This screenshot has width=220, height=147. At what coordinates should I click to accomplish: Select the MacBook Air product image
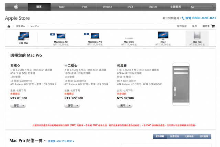pos(61,36)
